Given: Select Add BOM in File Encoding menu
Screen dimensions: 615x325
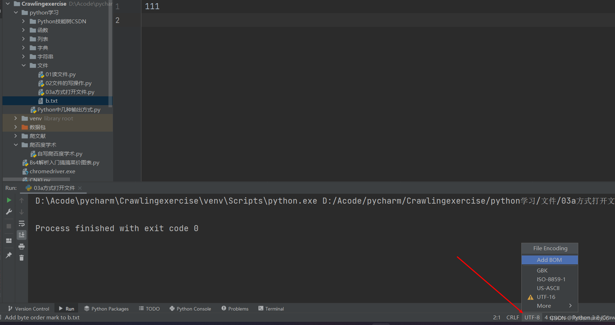Looking at the screenshot, I should [x=550, y=260].
